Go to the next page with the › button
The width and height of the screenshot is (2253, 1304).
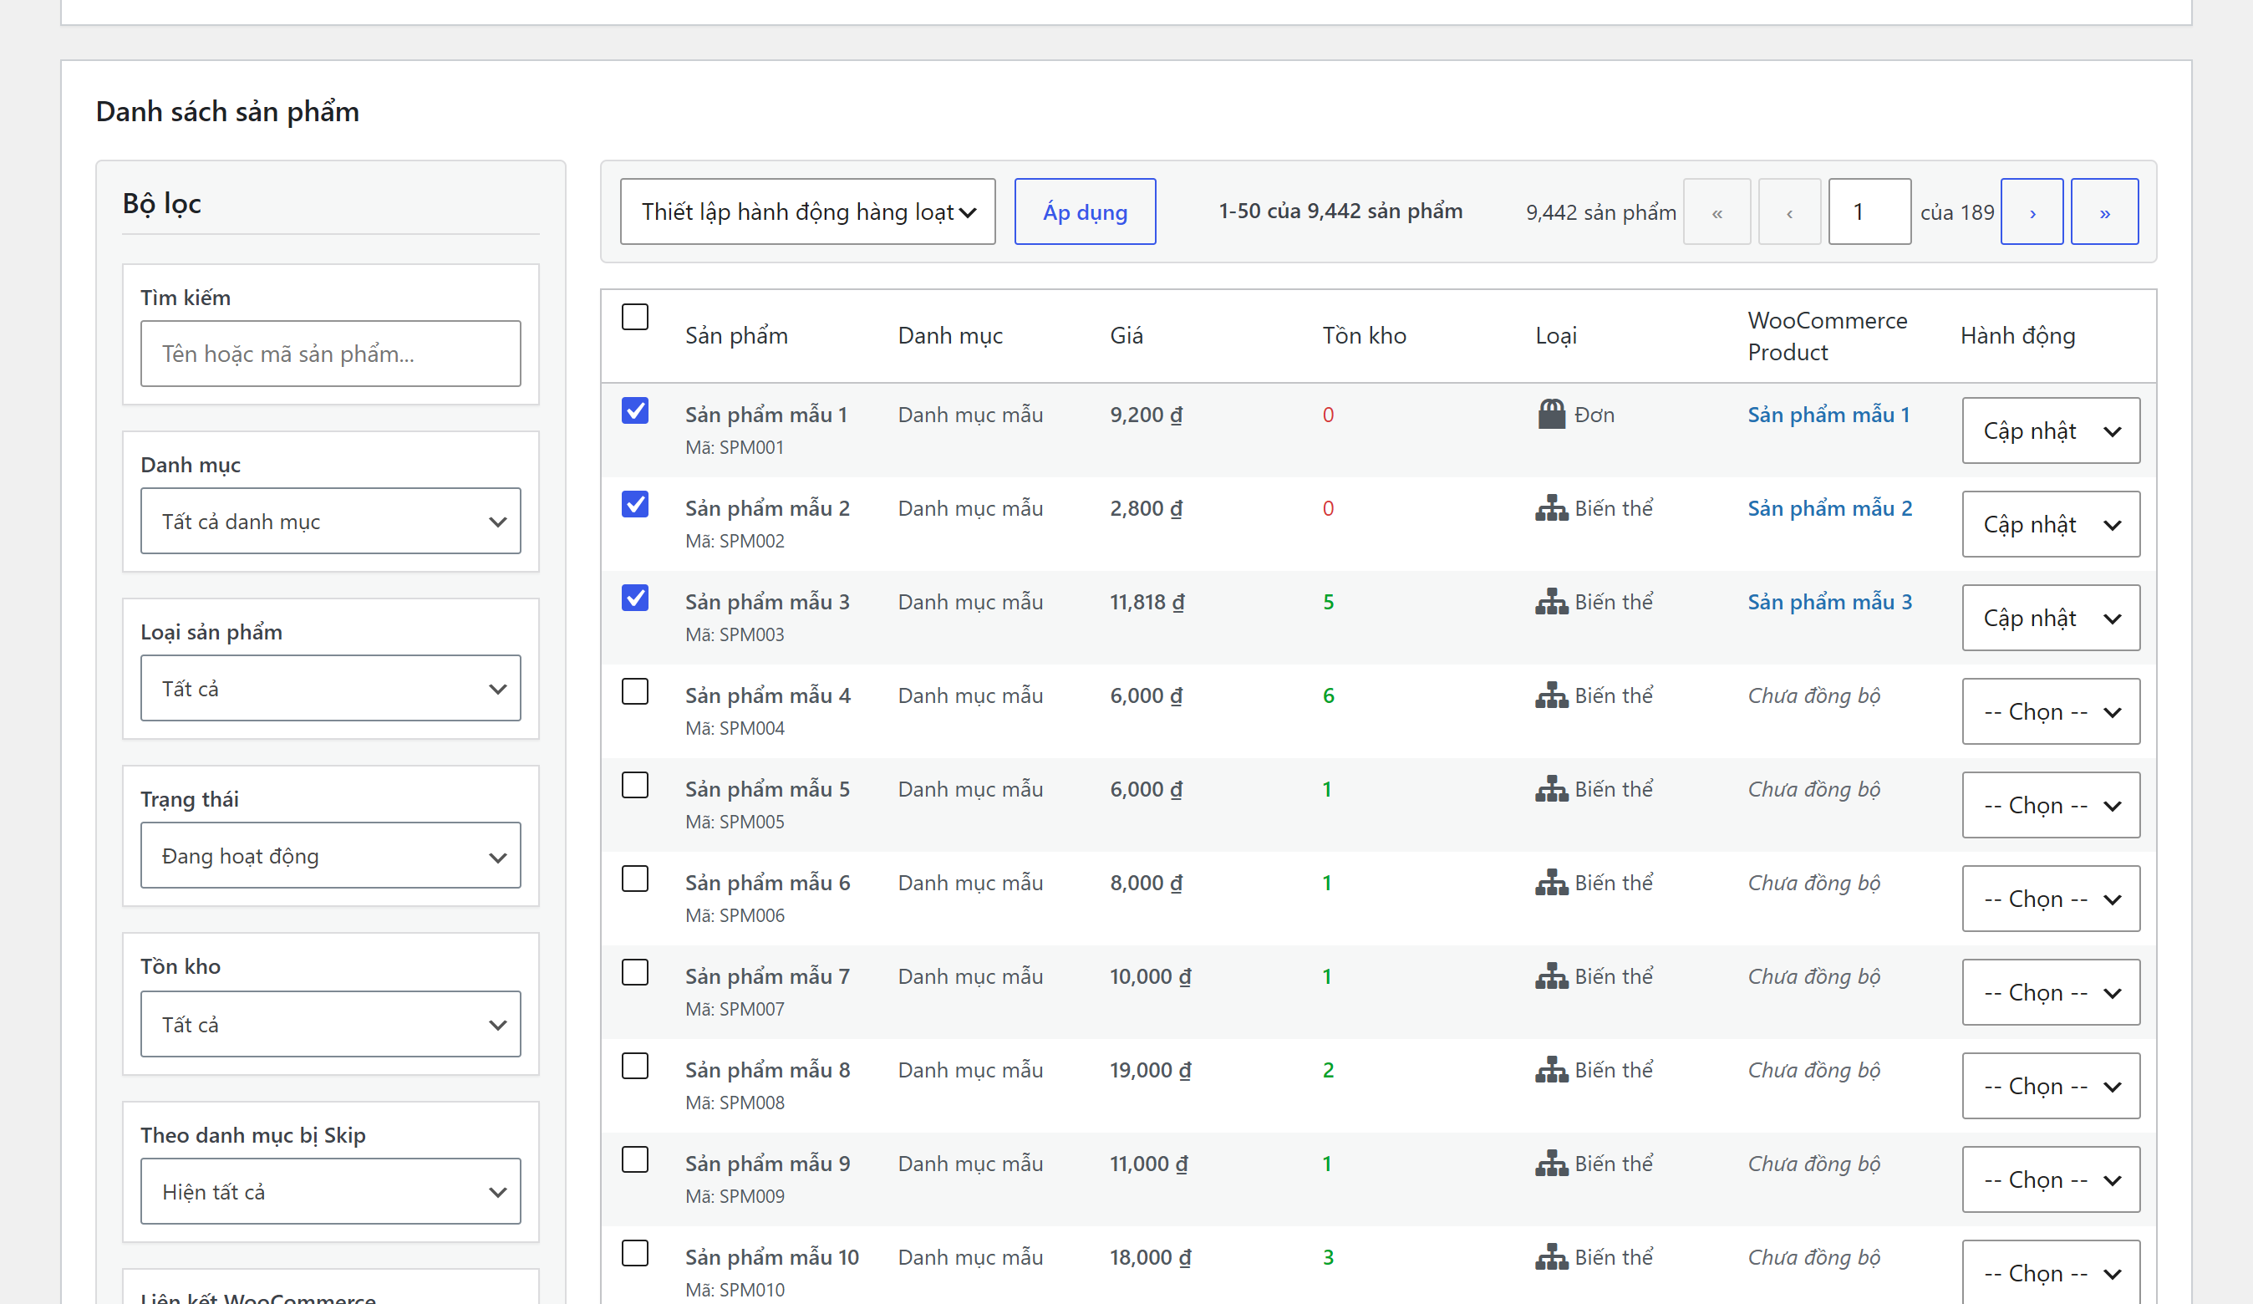[x=2032, y=212]
